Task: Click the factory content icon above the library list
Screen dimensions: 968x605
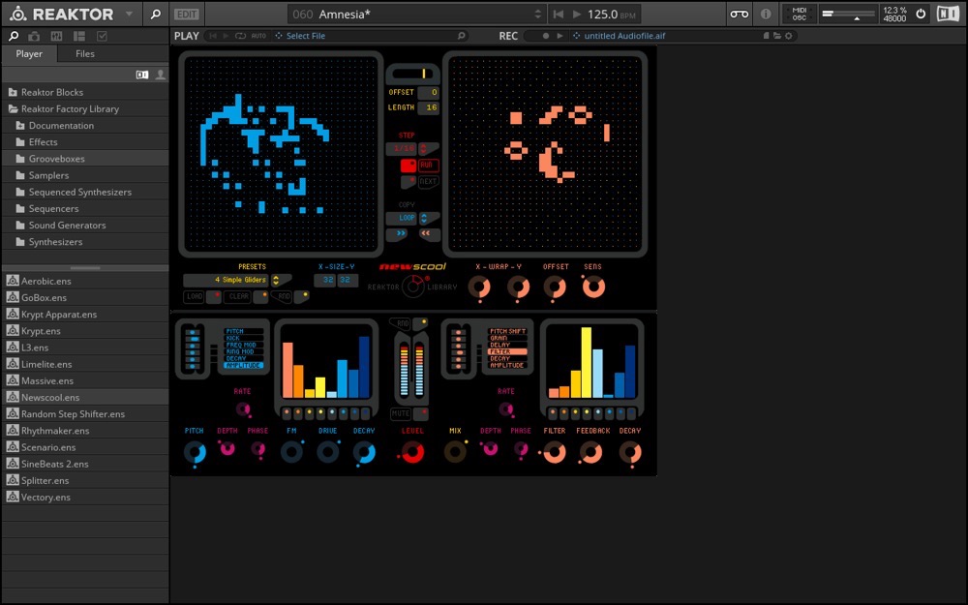Action: [142, 75]
